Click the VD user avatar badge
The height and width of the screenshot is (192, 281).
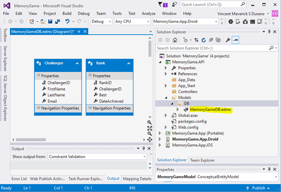click(x=275, y=13)
